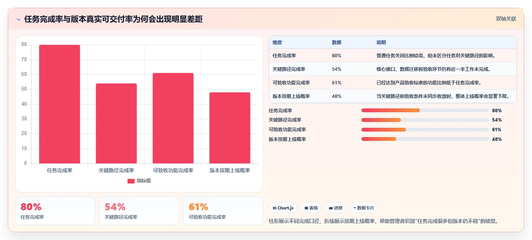Click the 任务完成率 80% progress bar
The height and width of the screenshot is (240, 532).
pyautogui.click(x=425, y=110)
